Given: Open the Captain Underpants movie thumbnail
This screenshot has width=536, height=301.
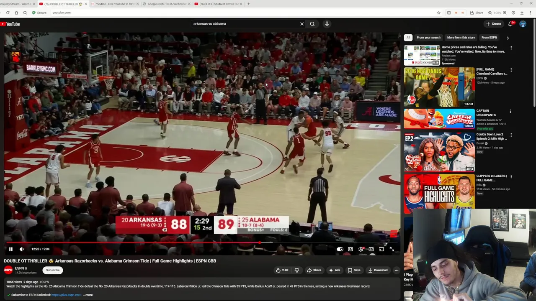Looking at the screenshot, I should [x=439, y=119].
